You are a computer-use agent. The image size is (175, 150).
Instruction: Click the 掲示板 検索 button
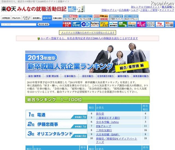[43, 24]
